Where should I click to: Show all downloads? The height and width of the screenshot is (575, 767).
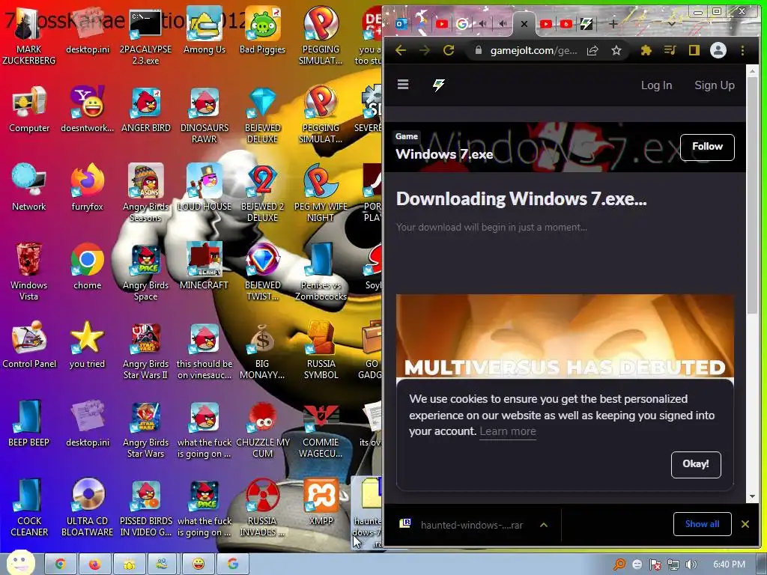(x=702, y=523)
